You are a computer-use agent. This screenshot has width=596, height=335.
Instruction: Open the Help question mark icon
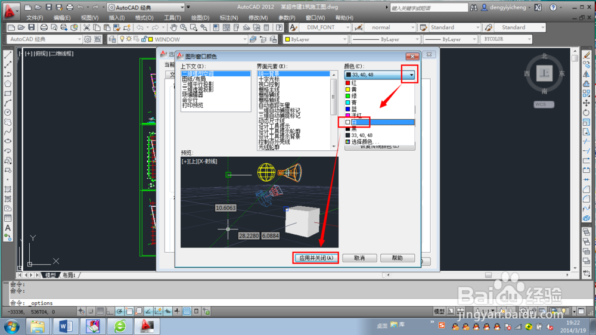[x=280, y=27]
